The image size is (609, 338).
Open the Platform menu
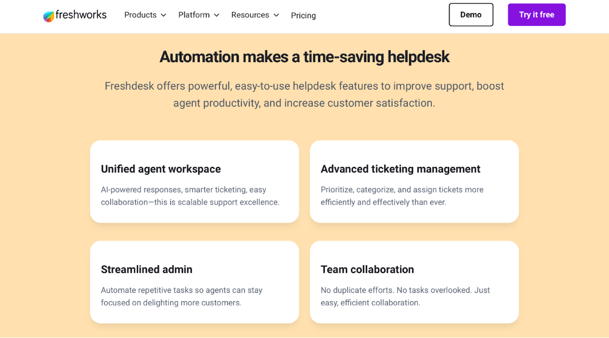click(194, 15)
